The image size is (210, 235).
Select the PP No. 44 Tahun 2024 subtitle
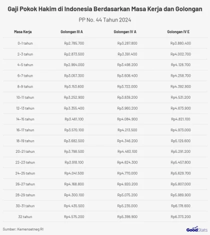click(x=105, y=20)
